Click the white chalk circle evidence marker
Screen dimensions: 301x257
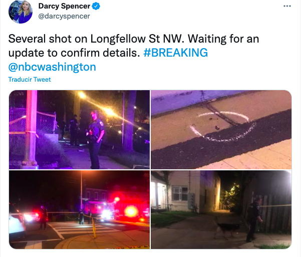click(223, 126)
